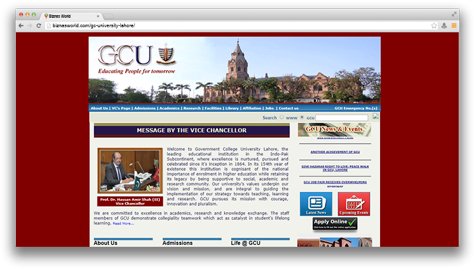Open GCU Emergency No.(s) link
The width and height of the screenshot is (475, 269).
coord(356,108)
